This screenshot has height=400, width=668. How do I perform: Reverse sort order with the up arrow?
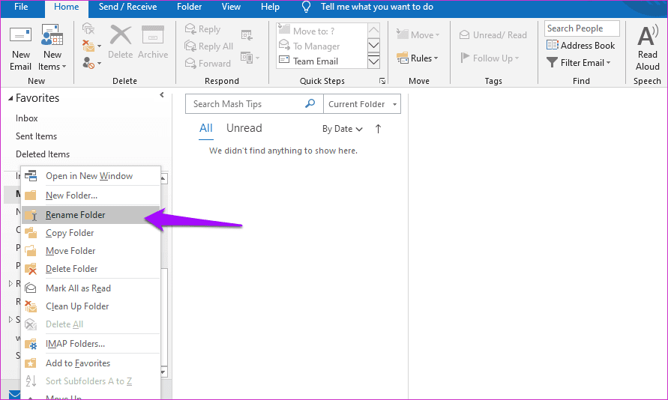pyautogui.click(x=378, y=129)
